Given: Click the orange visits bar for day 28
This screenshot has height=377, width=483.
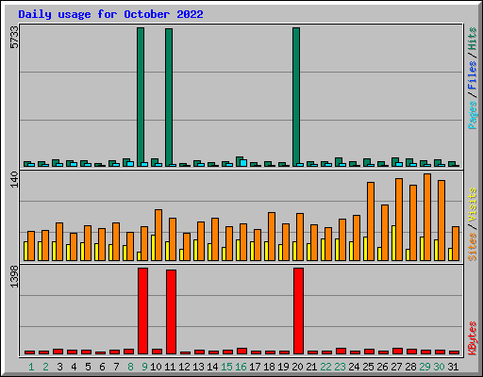Looking at the screenshot, I should click(x=413, y=222).
